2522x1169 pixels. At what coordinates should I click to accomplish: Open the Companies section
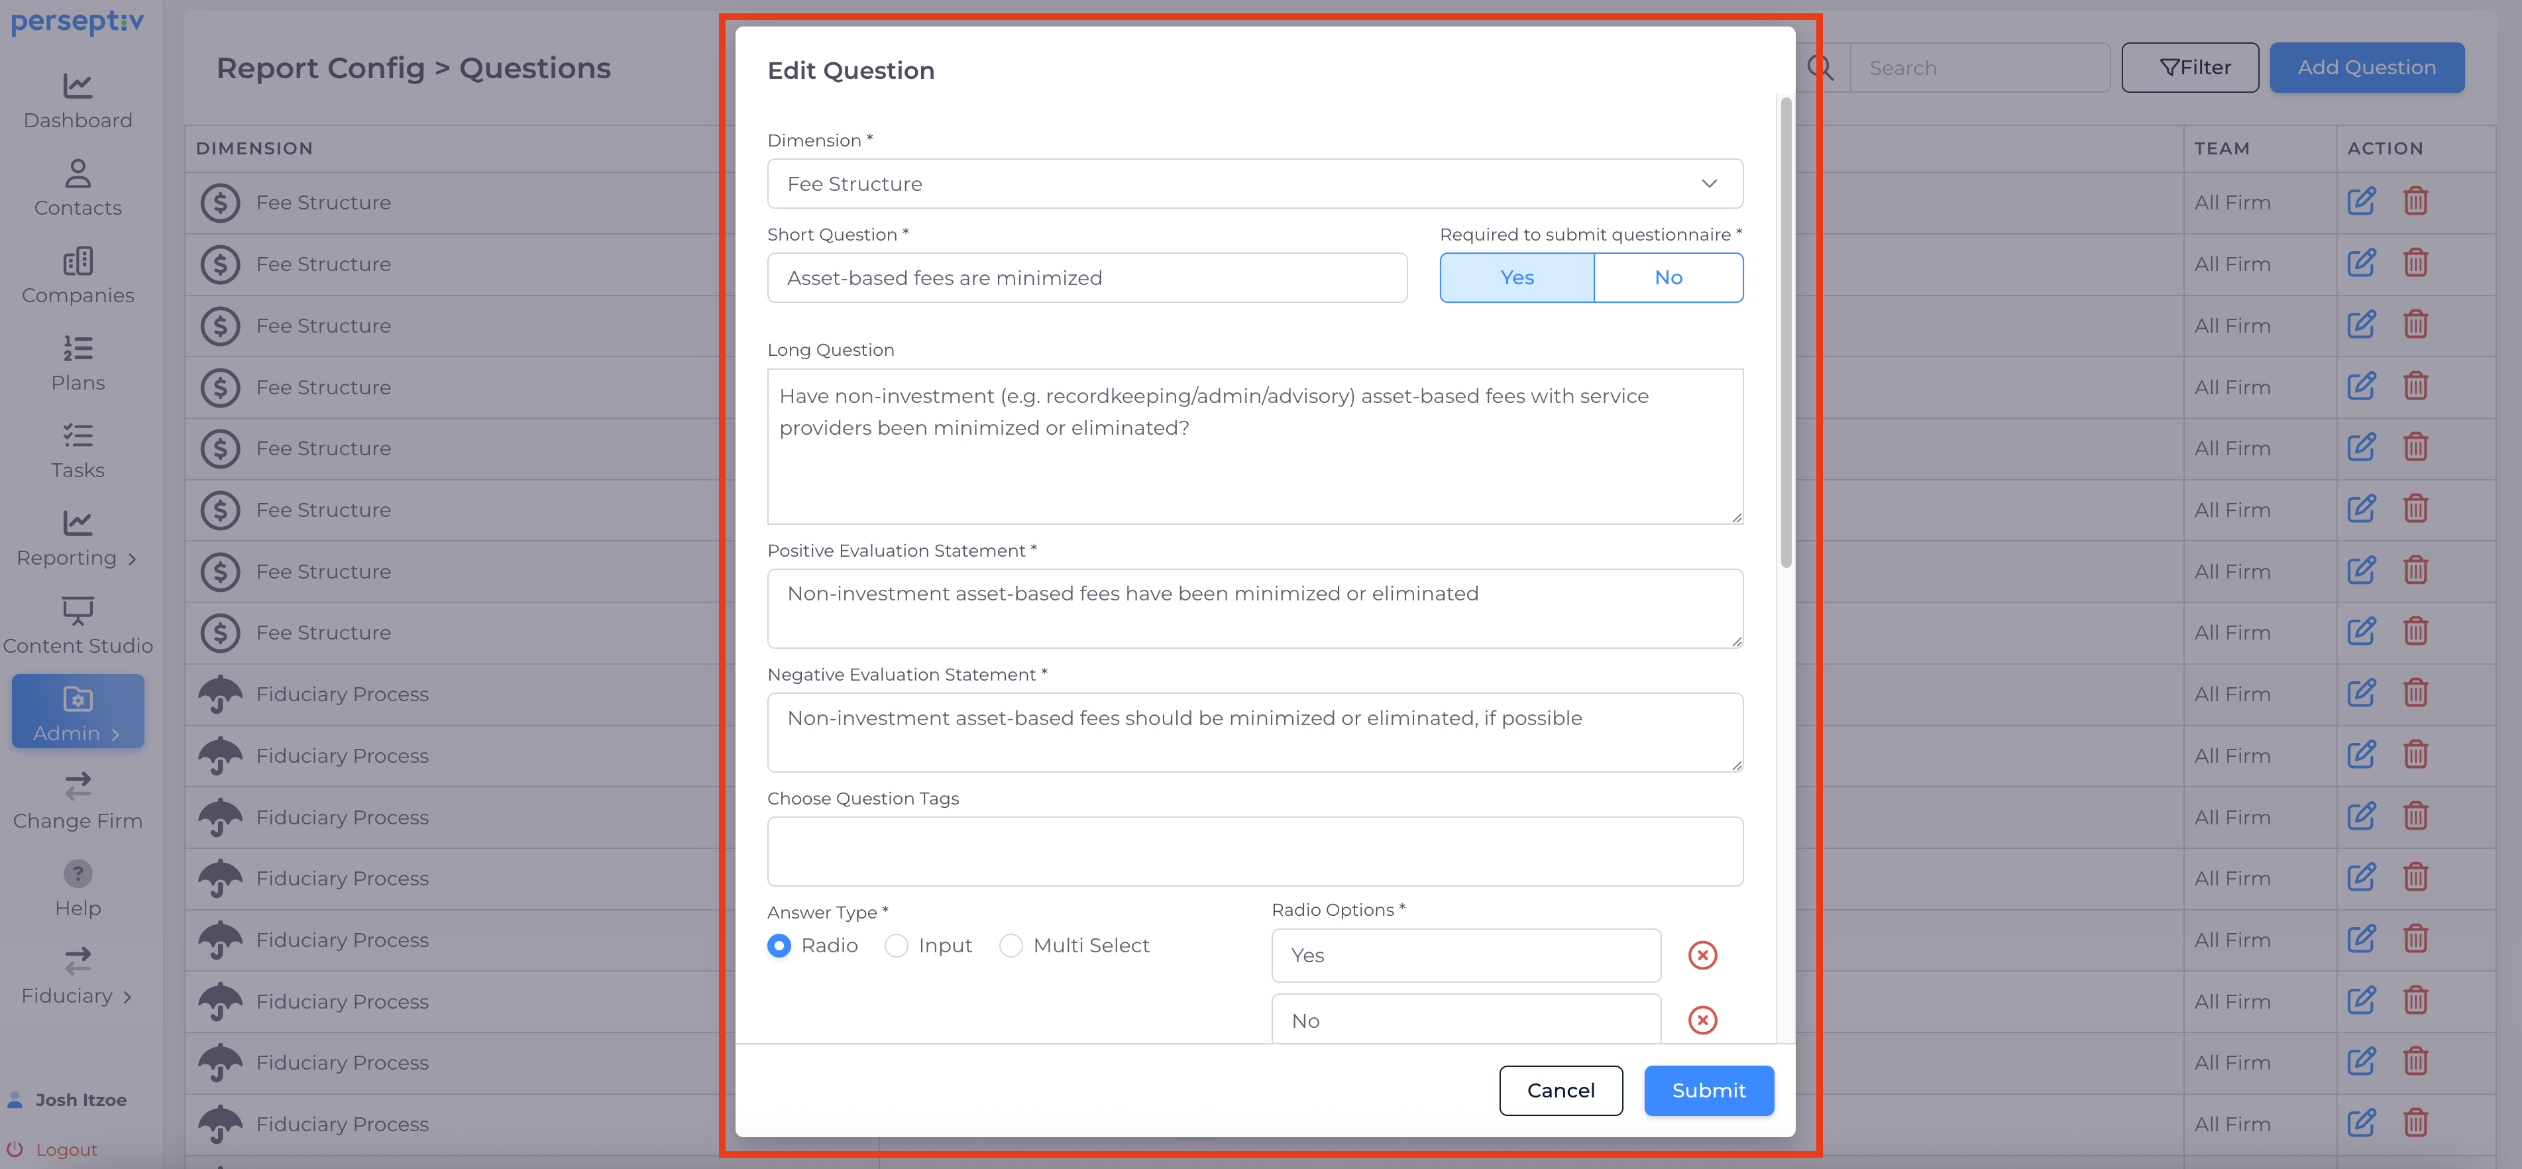click(78, 275)
